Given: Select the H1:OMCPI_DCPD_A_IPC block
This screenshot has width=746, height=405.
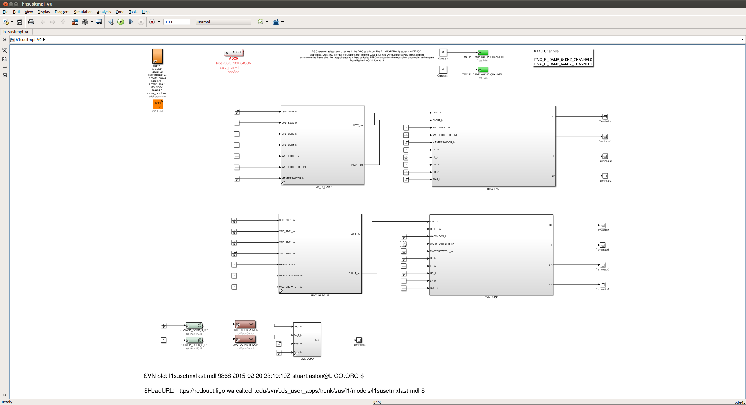Looking at the screenshot, I should tap(194, 325).
